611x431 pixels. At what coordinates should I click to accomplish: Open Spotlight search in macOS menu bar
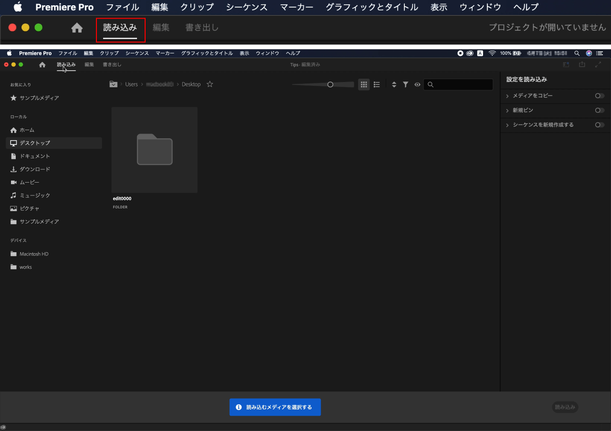[577, 53]
